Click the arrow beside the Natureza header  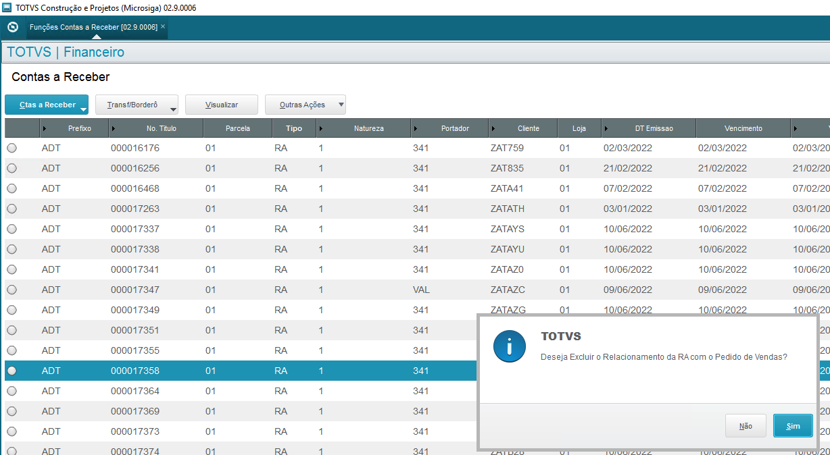321,128
